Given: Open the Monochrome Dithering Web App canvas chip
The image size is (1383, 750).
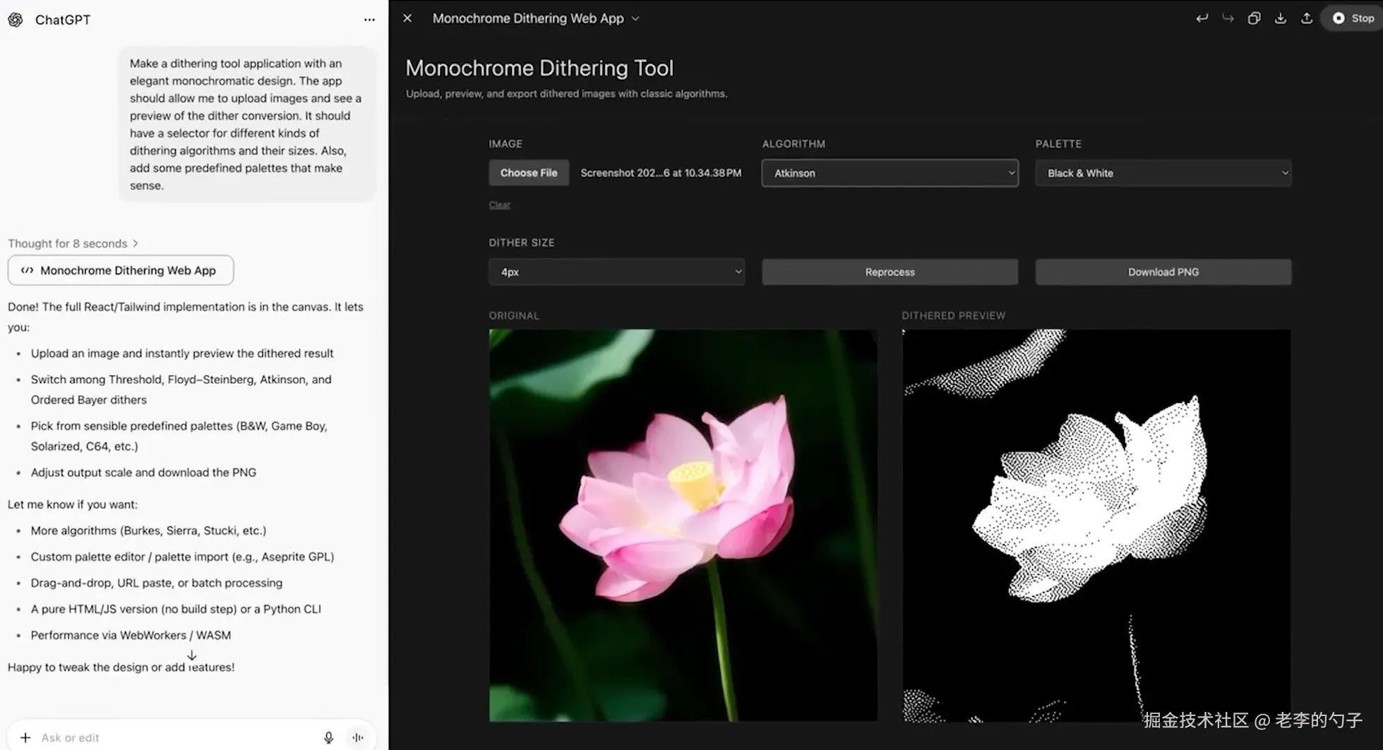Looking at the screenshot, I should pyautogui.click(x=121, y=270).
